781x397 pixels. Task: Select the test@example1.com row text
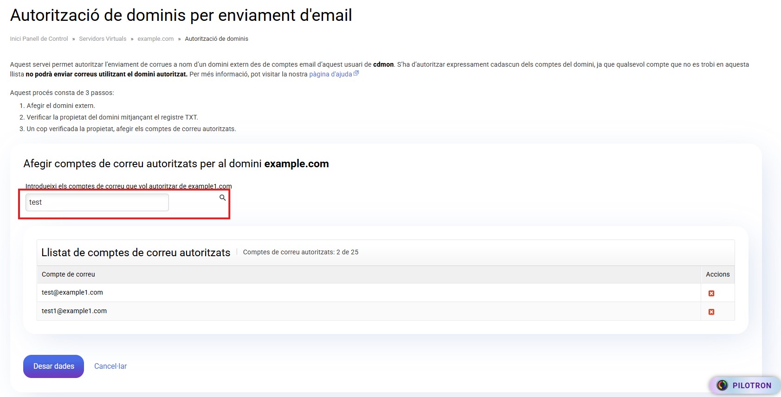72,292
